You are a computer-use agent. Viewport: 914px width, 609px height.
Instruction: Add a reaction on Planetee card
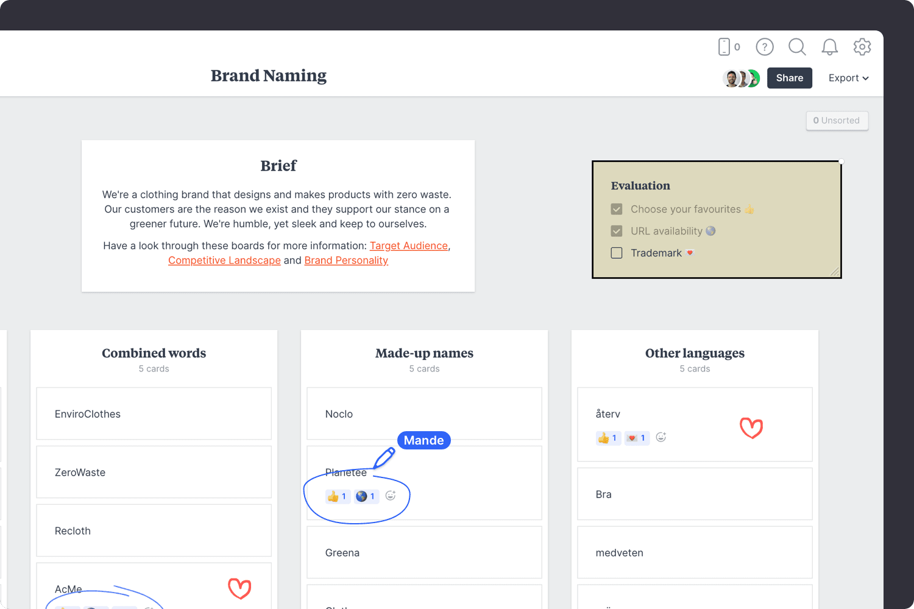(x=391, y=496)
